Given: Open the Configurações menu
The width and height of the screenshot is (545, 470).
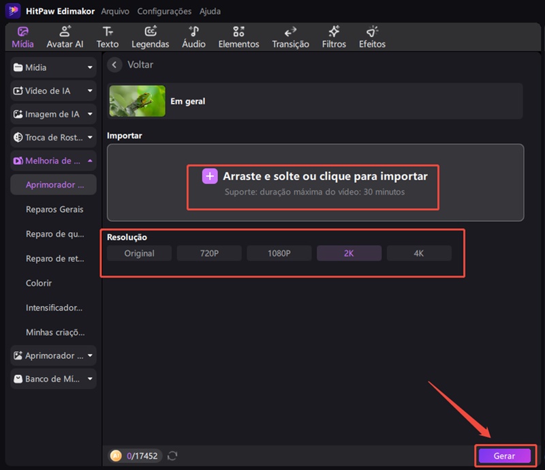Looking at the screenshot, I should [164, 11].
